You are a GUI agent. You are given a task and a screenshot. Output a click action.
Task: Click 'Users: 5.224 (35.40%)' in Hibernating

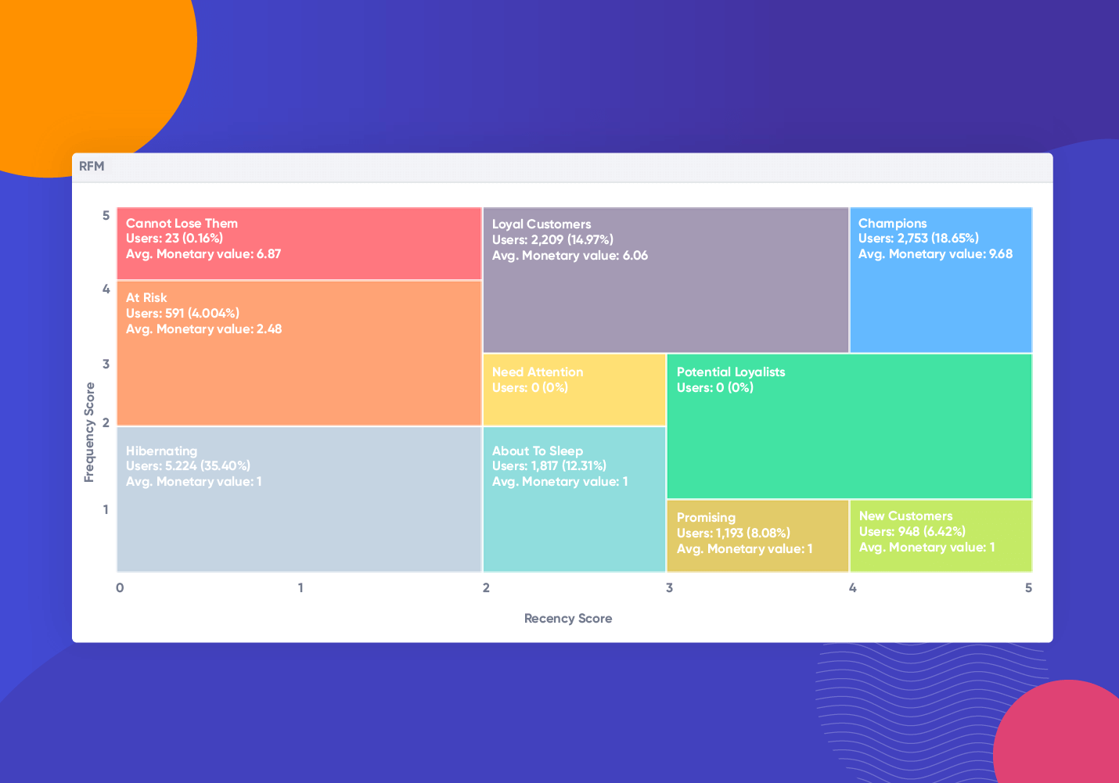(x=188, y=466)
